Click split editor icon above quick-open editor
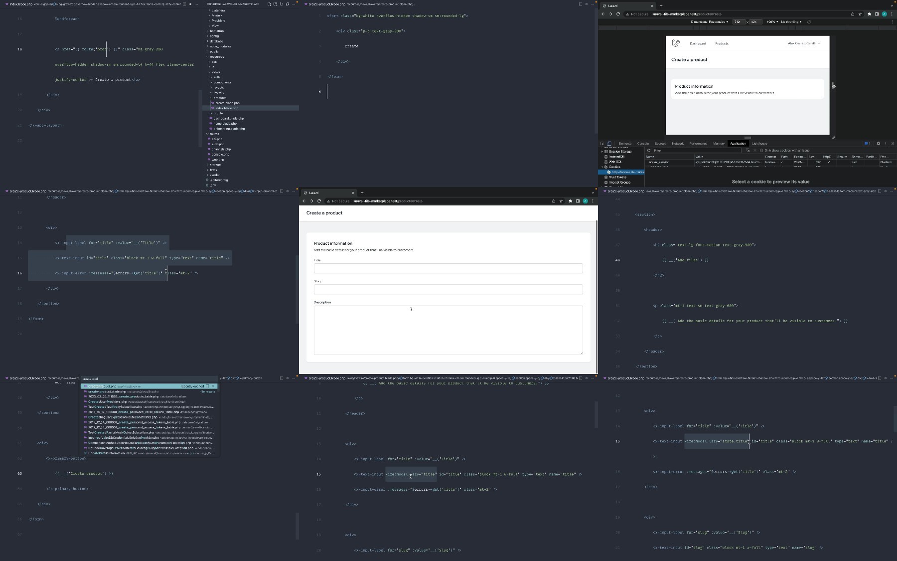Screen dimensions: 897x561 tap(281, 378)
